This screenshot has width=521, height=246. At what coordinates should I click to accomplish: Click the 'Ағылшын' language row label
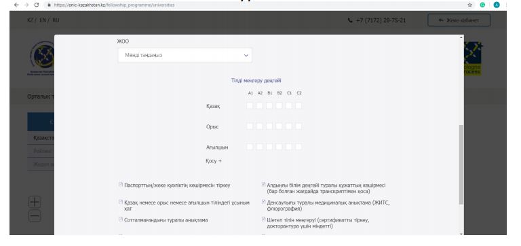217,147
